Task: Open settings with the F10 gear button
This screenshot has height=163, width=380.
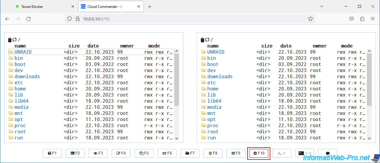Action: click(x=259, y=153)
